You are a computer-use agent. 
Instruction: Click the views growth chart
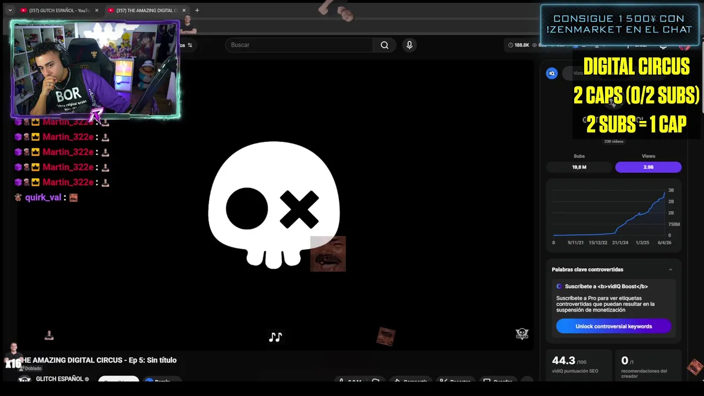pos(614,216)
